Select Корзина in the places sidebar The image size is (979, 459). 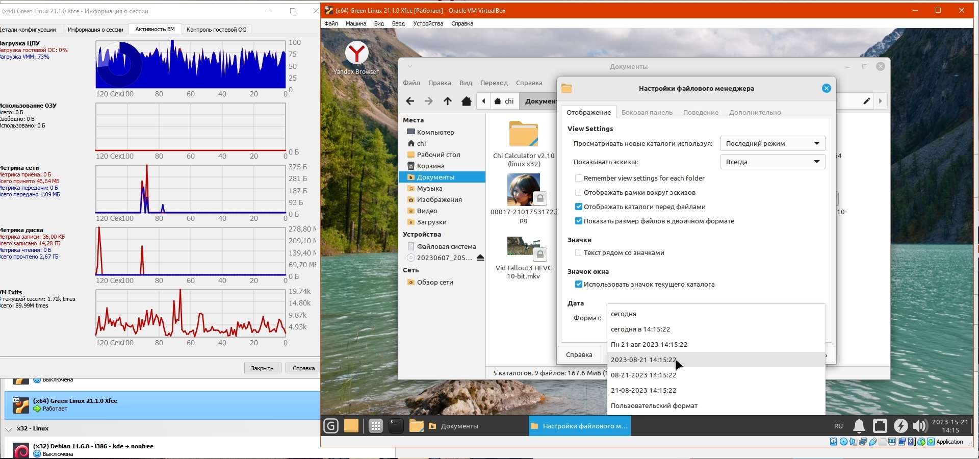click(442, 166)
